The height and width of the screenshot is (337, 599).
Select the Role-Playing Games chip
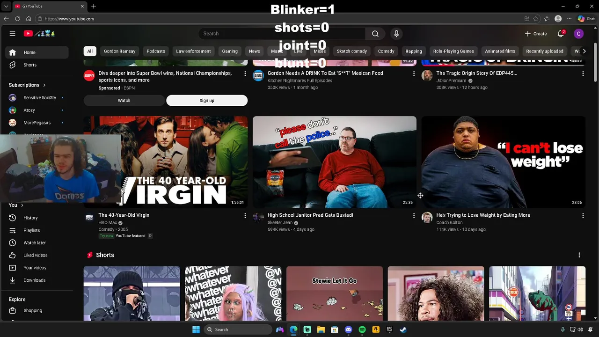tap(453, 51)
